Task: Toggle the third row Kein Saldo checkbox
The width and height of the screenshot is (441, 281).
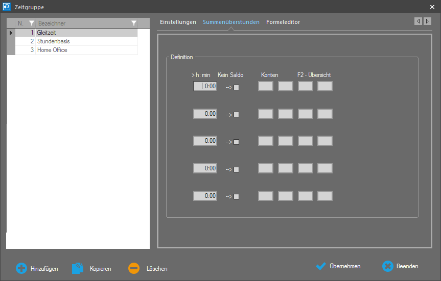Action: tap(236, 142)
